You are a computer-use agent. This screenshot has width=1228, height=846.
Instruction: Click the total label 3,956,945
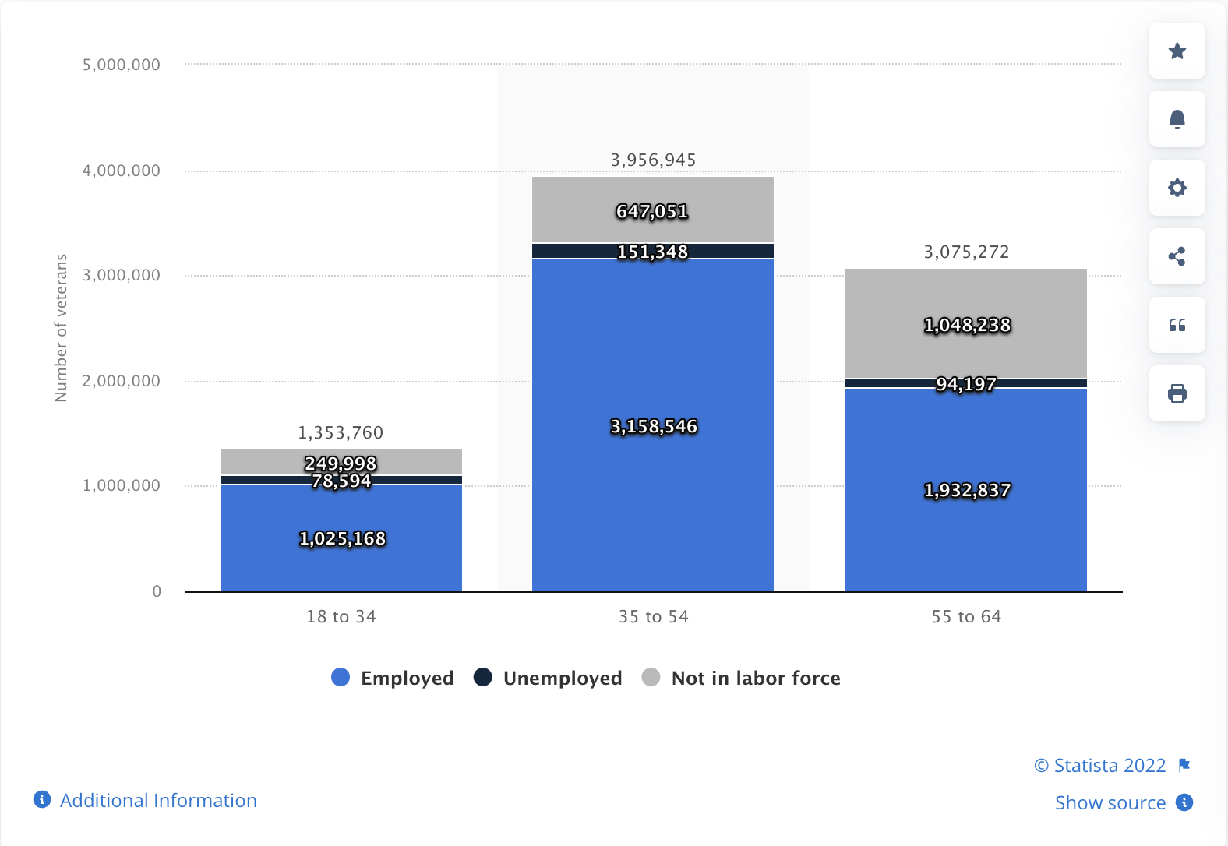tap(653, 160)
